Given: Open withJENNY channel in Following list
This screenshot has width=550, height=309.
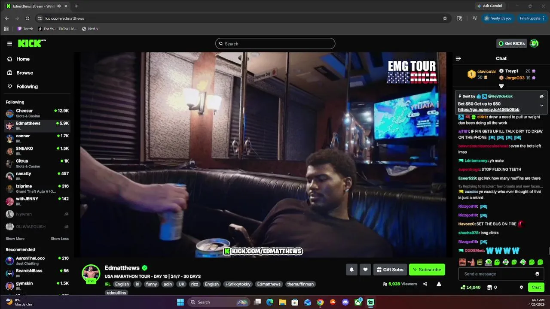Looking at the screenshot, I should 37,201.
